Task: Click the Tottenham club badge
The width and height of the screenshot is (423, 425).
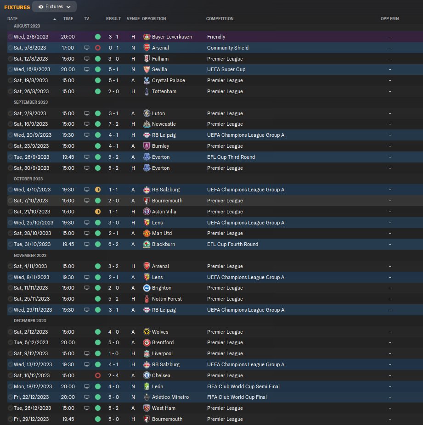Action: tap(147, 92)
